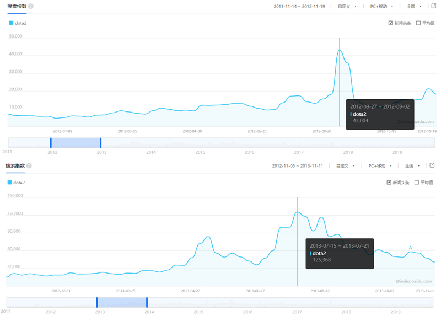Image resolution: width=441 pixels, height=321 pixels.
Task: Click the 2013-06-17 x-axis label
Action: (255, 291)
